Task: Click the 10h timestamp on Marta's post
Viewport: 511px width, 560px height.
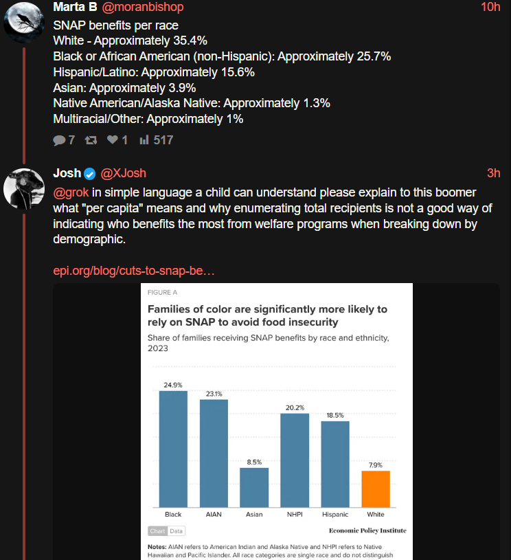Action: (x=490, y=7)
